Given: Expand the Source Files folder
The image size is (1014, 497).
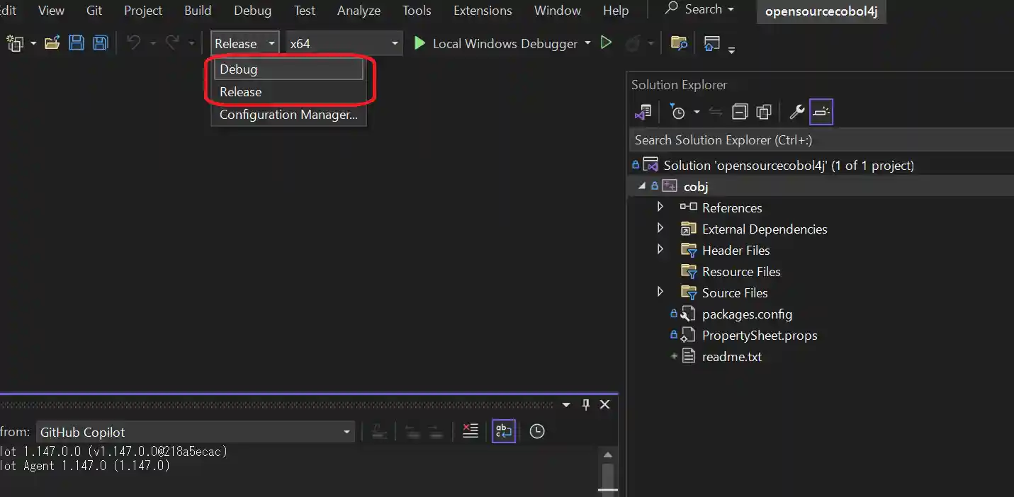Looking at the screenshot, I should [x=660, y=292].
